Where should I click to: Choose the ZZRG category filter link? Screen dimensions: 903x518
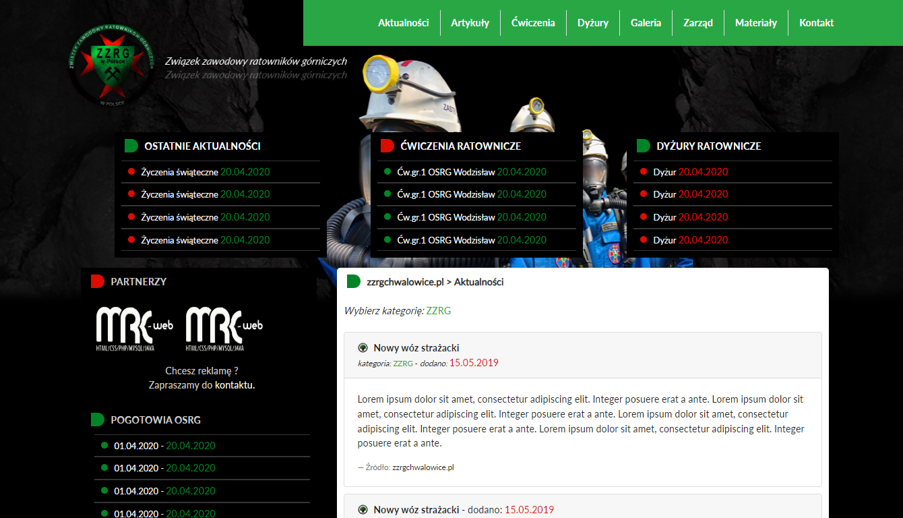439,311
